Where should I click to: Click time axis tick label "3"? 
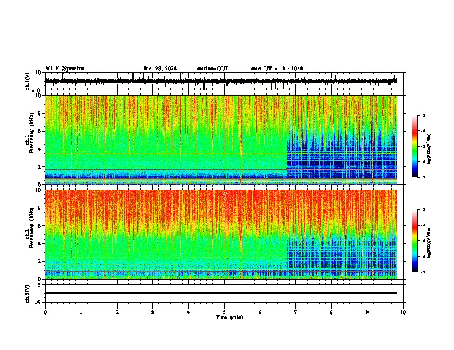click(152, 312)
